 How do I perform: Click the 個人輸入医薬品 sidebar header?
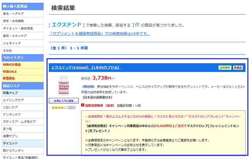(x=23, y=6)
